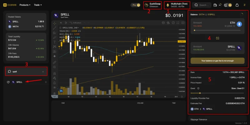
Task: Click the chart fill bucket icon
Action: pyautogui.click(x=168, y=23)
